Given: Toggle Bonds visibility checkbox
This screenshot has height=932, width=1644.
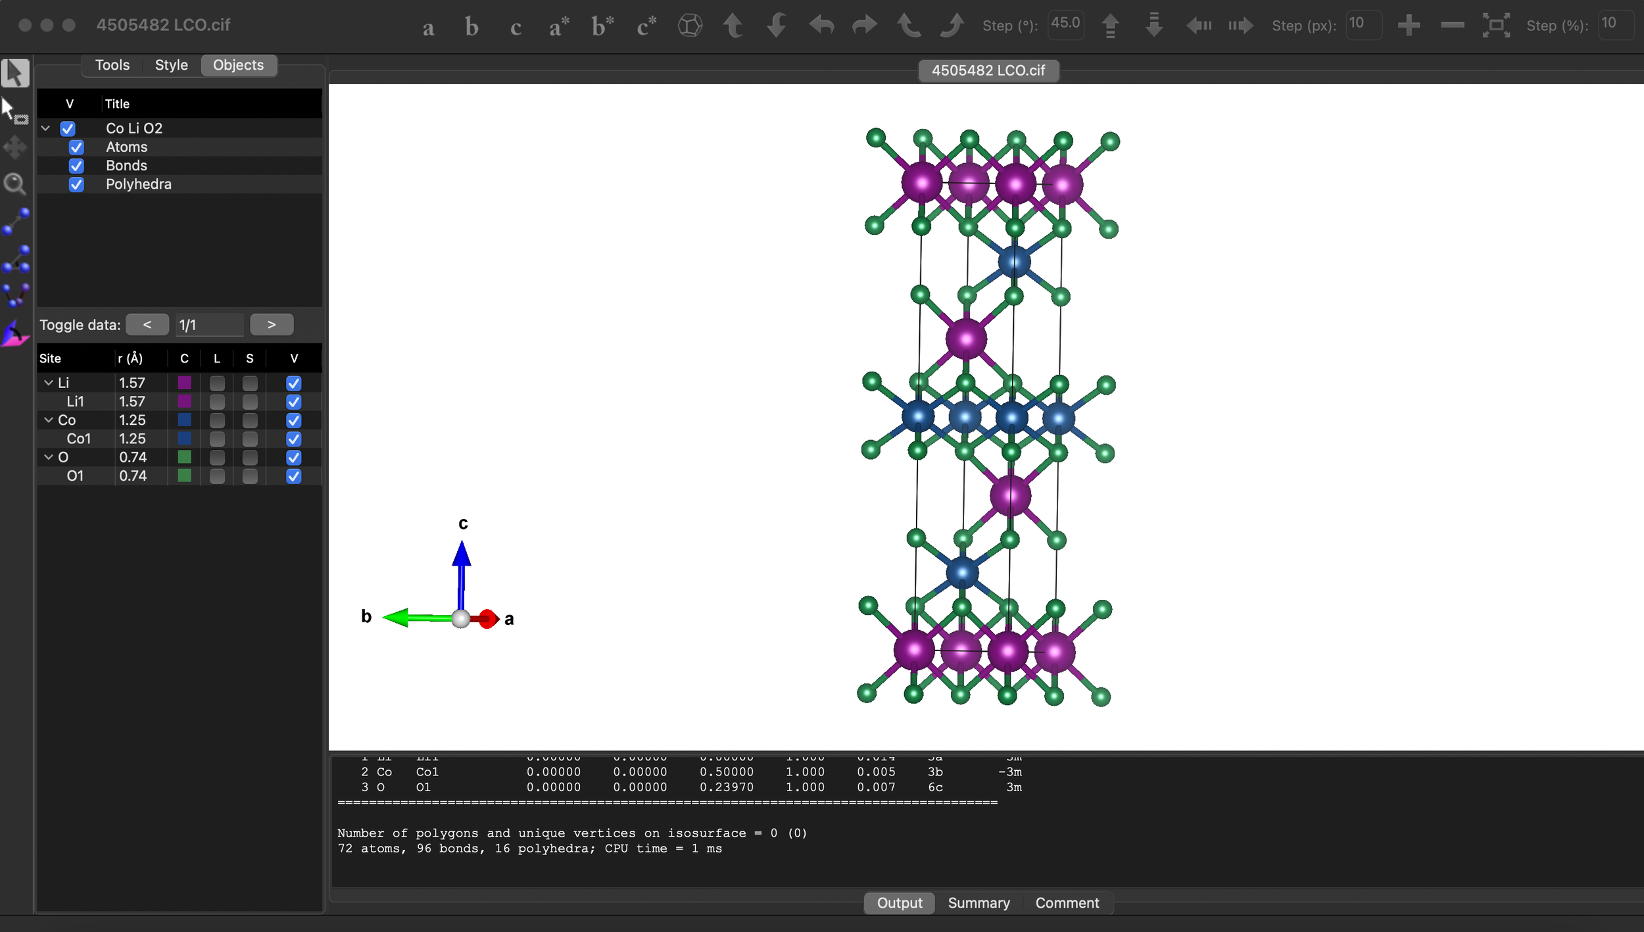Looking at the screenshot, I should click(x=76, y=166).
